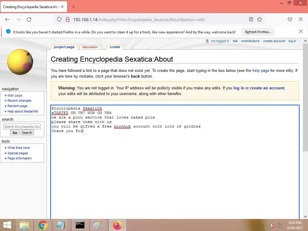Open File Explorer from the taskbar

[x=24, y=225]
